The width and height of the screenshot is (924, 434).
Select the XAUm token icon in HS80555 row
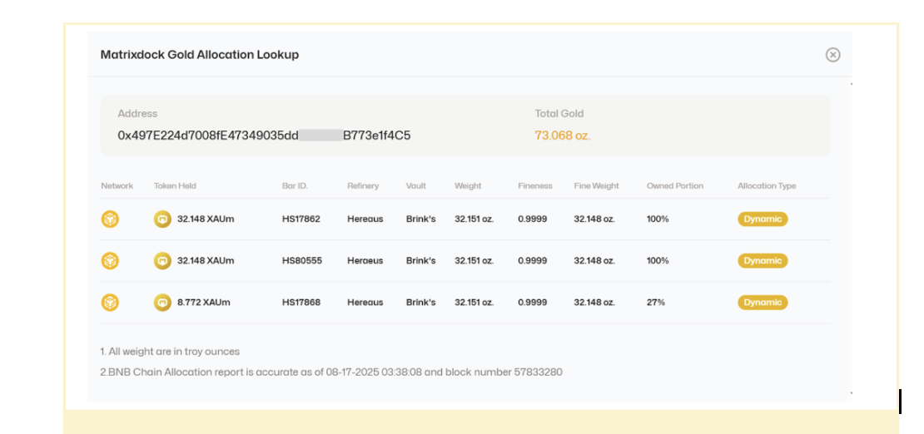tap(162, 261)
